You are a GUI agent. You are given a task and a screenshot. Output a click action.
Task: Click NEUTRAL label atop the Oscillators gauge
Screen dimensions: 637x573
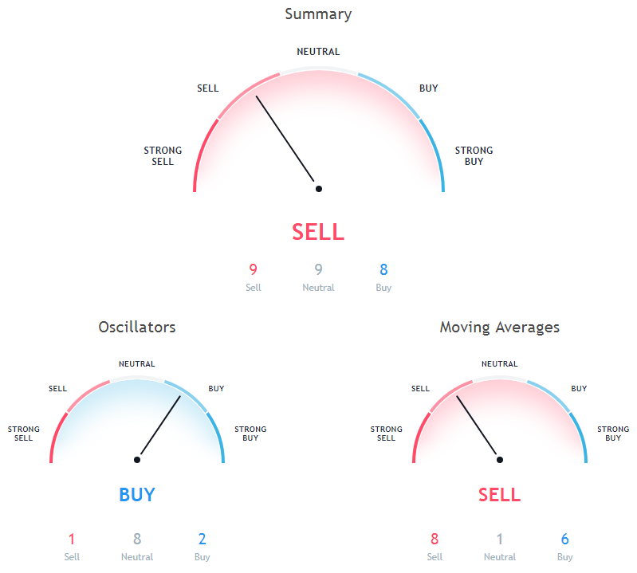pyautogui.click(x=137, y=364)
